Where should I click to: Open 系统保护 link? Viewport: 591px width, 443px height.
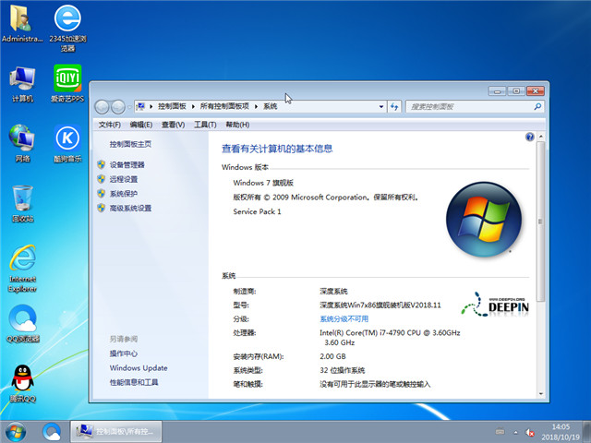(124, 194)
